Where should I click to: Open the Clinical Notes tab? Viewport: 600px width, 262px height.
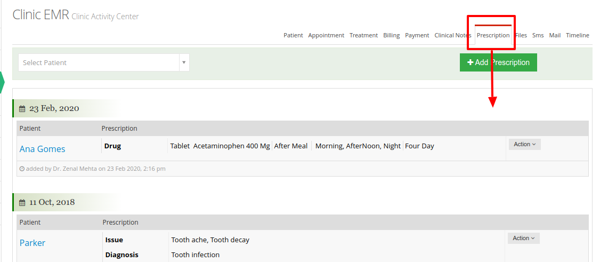pos(453,35)
